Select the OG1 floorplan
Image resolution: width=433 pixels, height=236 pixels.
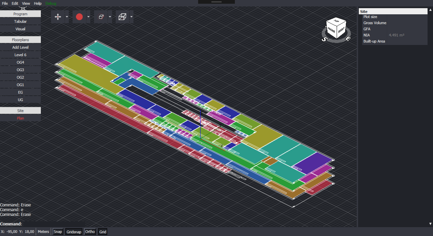click(20, 85)
